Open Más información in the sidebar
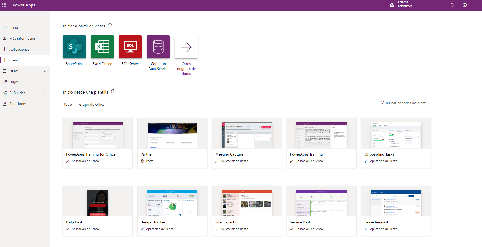 click(x=25, y=38)
